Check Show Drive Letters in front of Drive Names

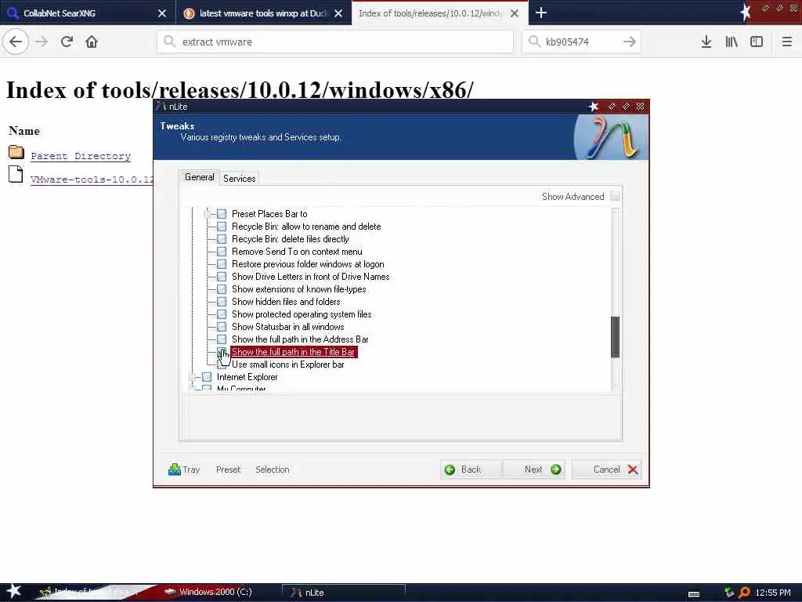(222, 277)
